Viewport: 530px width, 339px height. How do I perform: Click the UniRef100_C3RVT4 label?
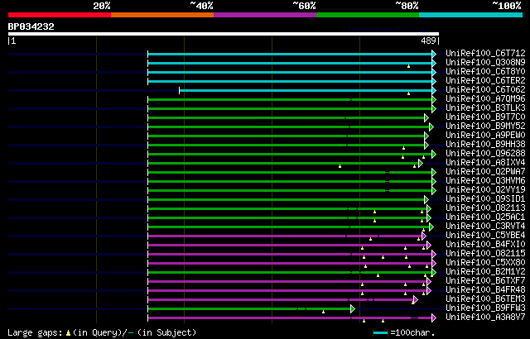coord(485,226)
